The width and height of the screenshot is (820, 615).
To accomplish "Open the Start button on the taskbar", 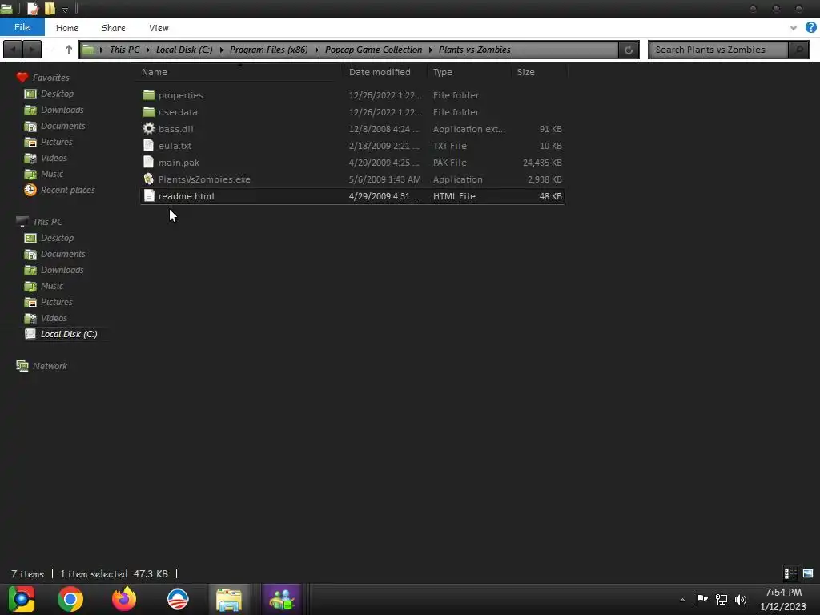I will (21, 599).
